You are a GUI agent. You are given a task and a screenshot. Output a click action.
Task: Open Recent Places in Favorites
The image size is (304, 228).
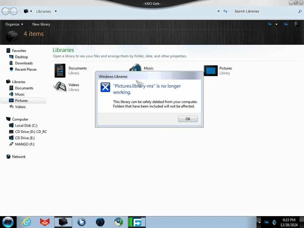(26, 69)
